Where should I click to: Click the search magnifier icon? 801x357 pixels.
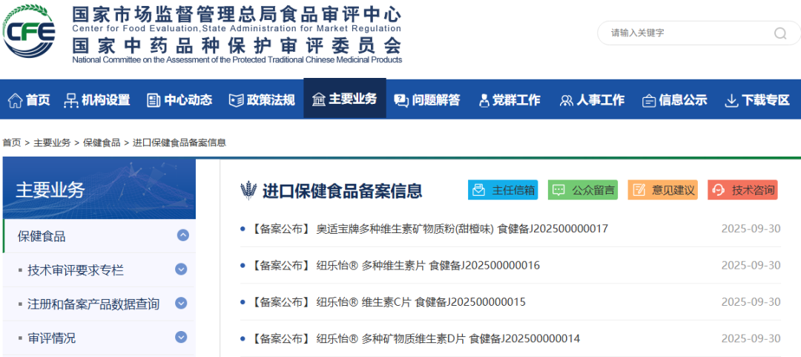780,33
